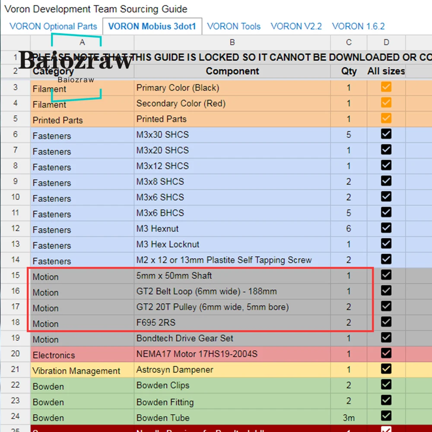Screen dimensions: 432x432
Task: Toggle the M3x12 SHCS checkbox
Action: coord(386,165)
